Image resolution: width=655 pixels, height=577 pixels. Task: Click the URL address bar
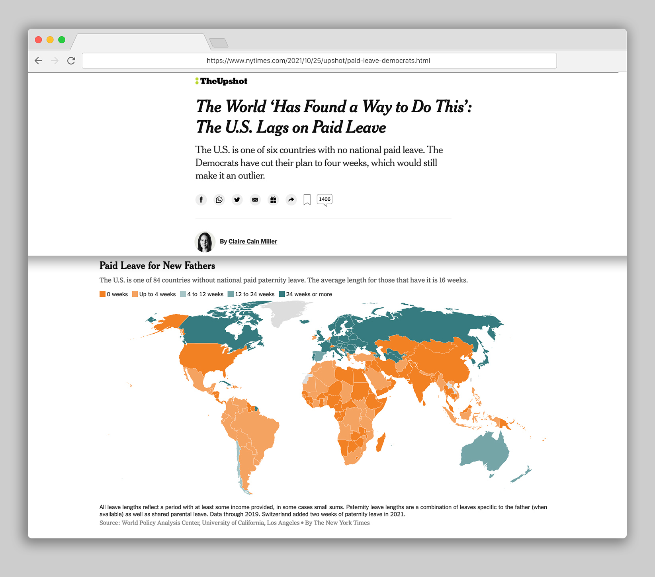pyautogui.click(x=319, y=61)
